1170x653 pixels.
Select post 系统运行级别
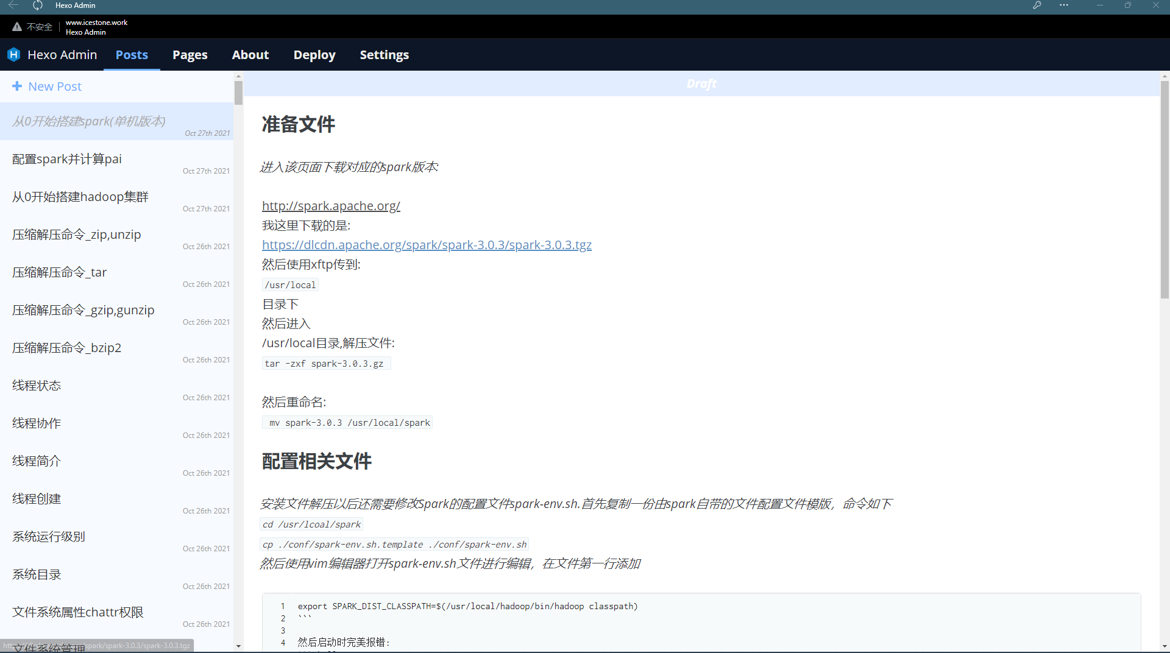[x=116, y=537]
